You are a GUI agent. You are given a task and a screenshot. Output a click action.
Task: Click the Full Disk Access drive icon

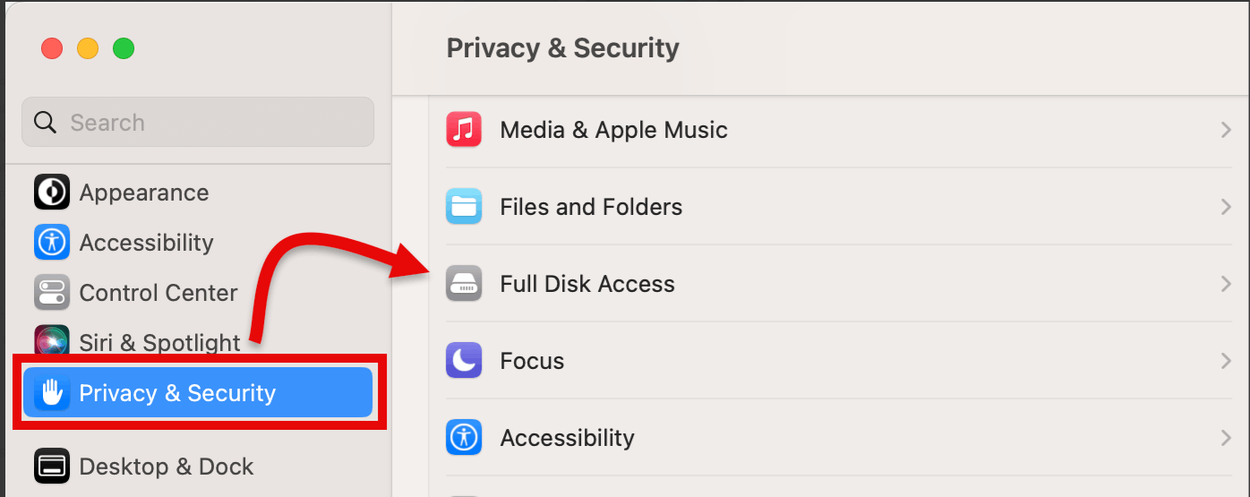coord(464,284)
